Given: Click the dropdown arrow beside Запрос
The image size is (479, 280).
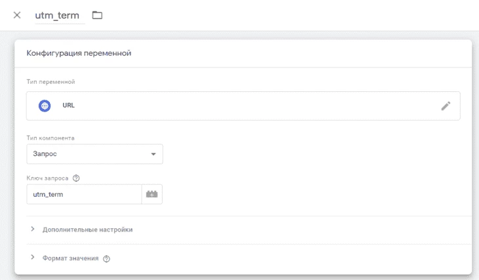Looking at the screenshot, I should click(x=154, y=154).
